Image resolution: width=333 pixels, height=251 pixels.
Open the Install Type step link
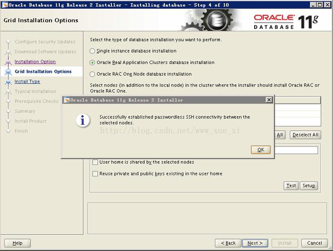[x=27, y=82]
